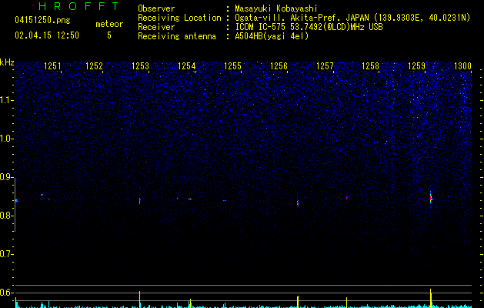The image size is (484, 308).
Task: Click the Receiving Location label
Action: [179, 18]
